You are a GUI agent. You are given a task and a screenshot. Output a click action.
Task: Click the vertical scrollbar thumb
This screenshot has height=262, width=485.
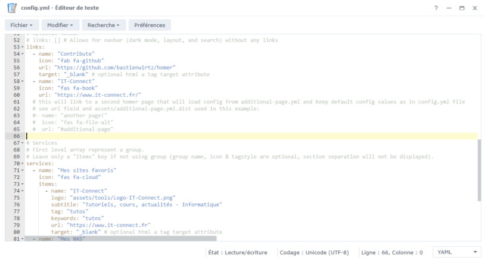480,188
